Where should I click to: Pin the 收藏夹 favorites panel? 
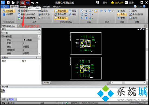[x=36, y=58]
